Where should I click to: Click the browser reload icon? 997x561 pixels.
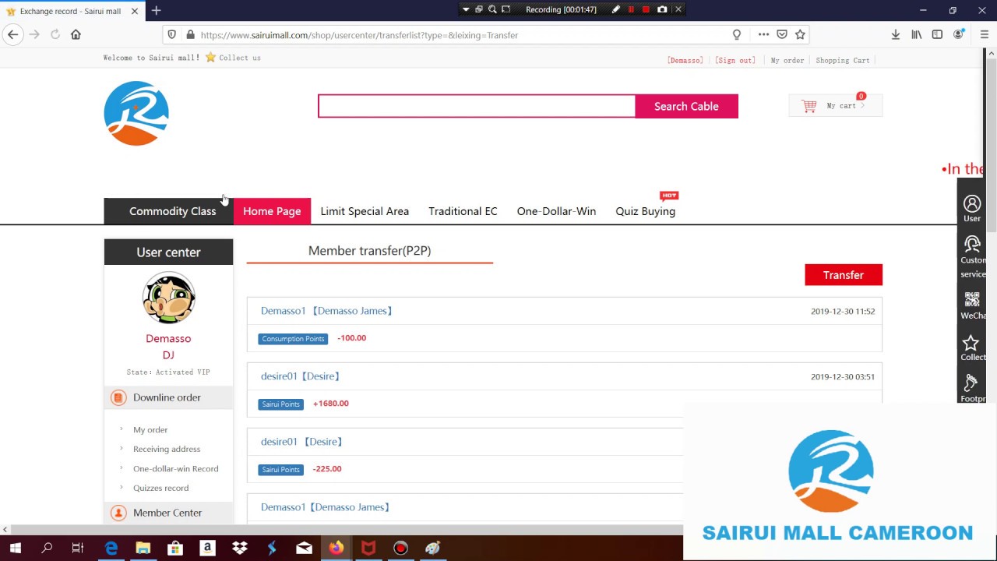coord(55,34)
